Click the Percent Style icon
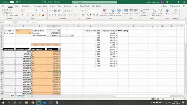 click(88, 15)
